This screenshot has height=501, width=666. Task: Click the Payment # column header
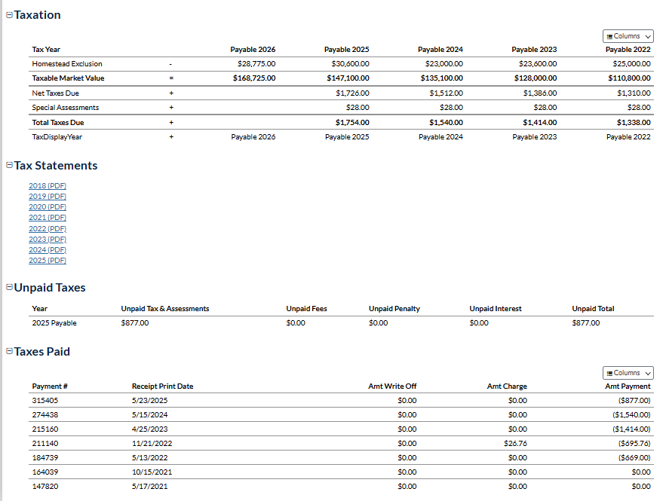coord(50,386)
